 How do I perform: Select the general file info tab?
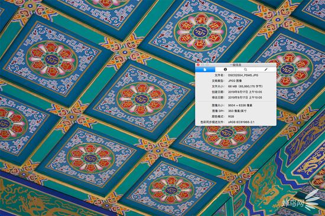(205, 70)
